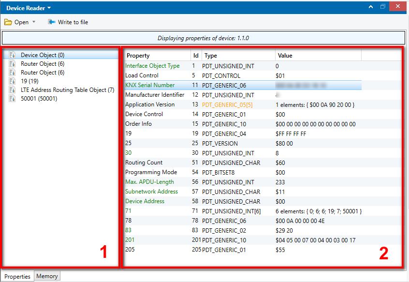Image resolution: width=409 pixels, height=282 pixels.
Task: Click the value $FF FF FF FF
Action: [x=291, y=134]
